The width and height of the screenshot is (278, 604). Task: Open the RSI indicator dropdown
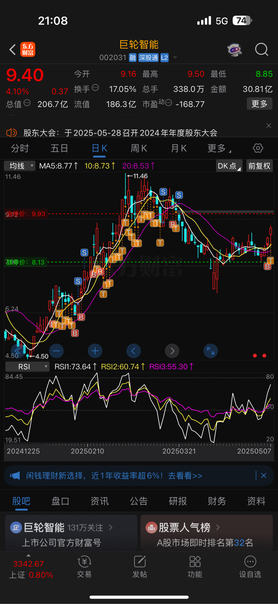click(x=27, y=367)
